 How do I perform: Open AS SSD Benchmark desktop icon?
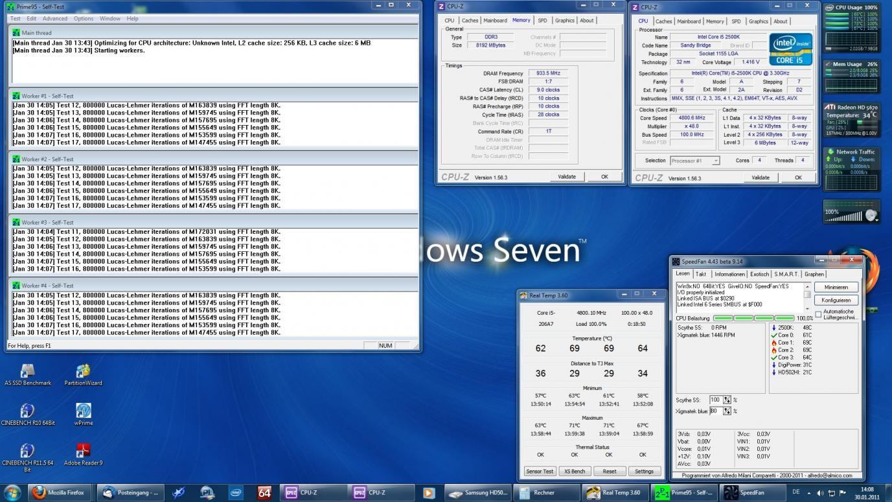point(27,374)
